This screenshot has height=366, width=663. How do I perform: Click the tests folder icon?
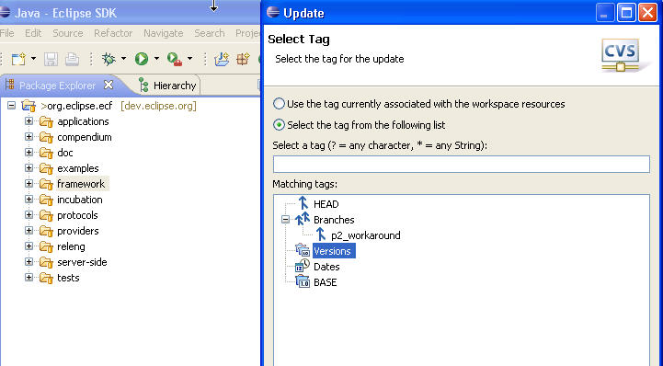point(47,278)
